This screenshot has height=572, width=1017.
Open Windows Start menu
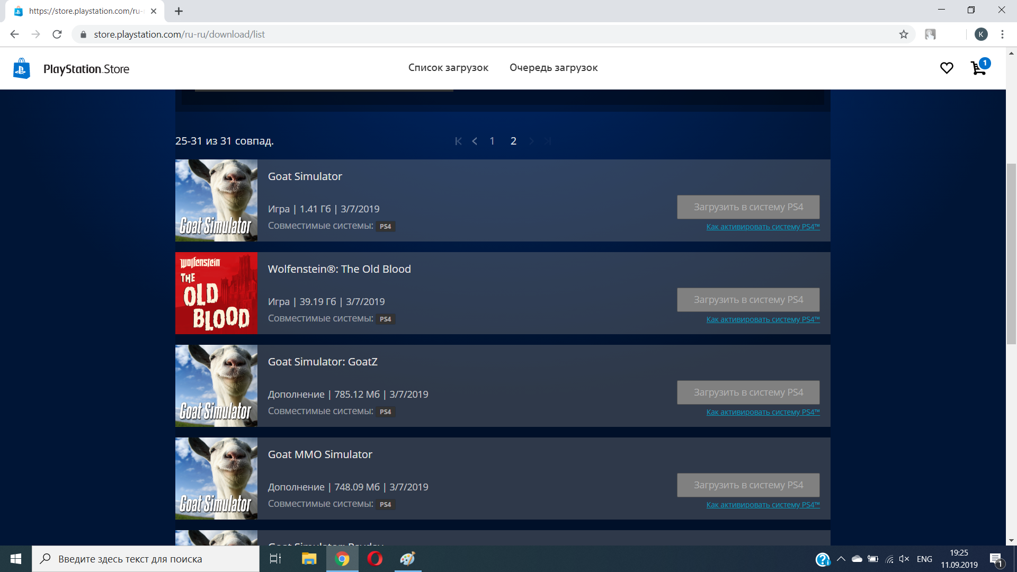tap(16, 559)
